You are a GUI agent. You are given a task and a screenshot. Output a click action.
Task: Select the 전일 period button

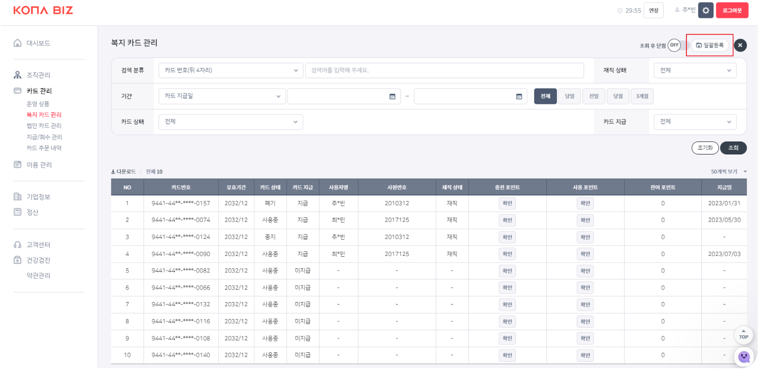594,96
